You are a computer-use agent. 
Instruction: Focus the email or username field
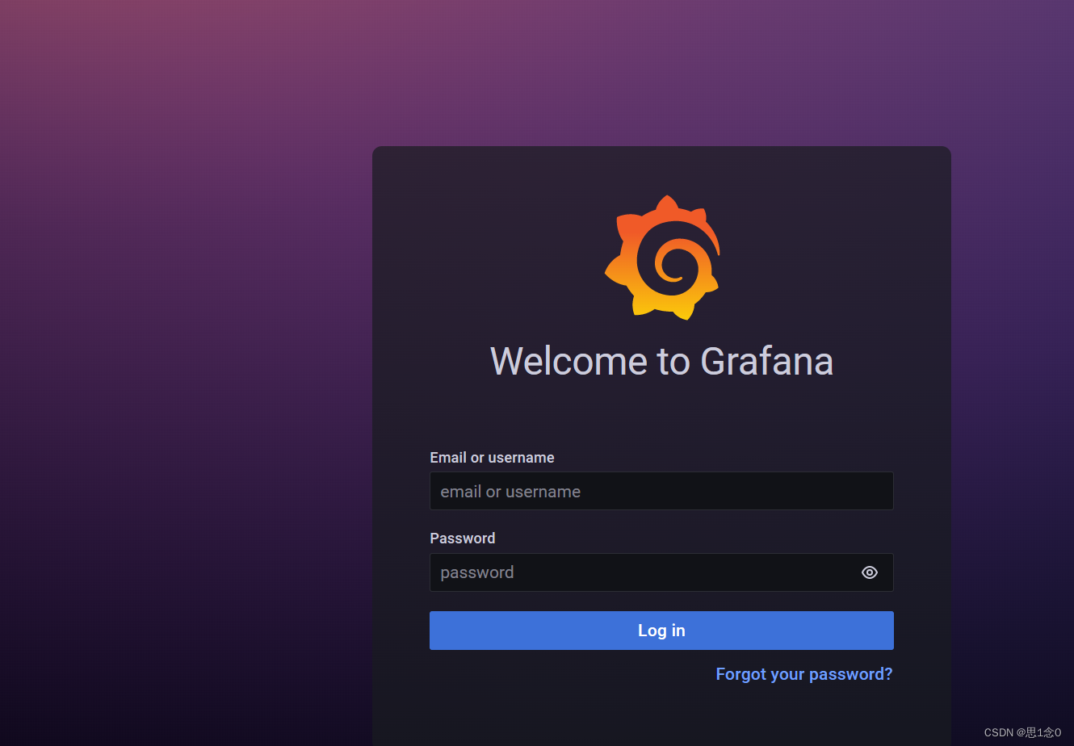coord(661,491)
